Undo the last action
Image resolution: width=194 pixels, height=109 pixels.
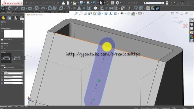95,3
